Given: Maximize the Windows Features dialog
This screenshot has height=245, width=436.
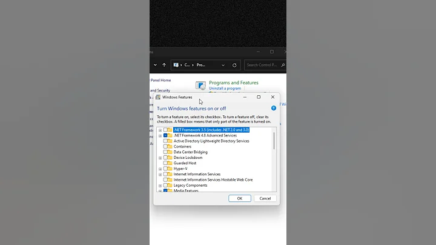Looking at the screenshot, I should (x=259, y=97).
